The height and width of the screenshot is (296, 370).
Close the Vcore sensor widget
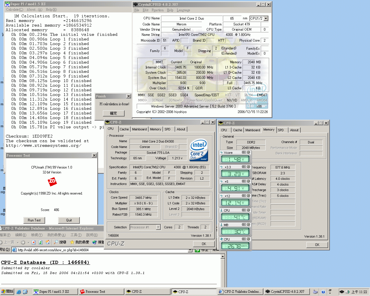click(248, 152)
